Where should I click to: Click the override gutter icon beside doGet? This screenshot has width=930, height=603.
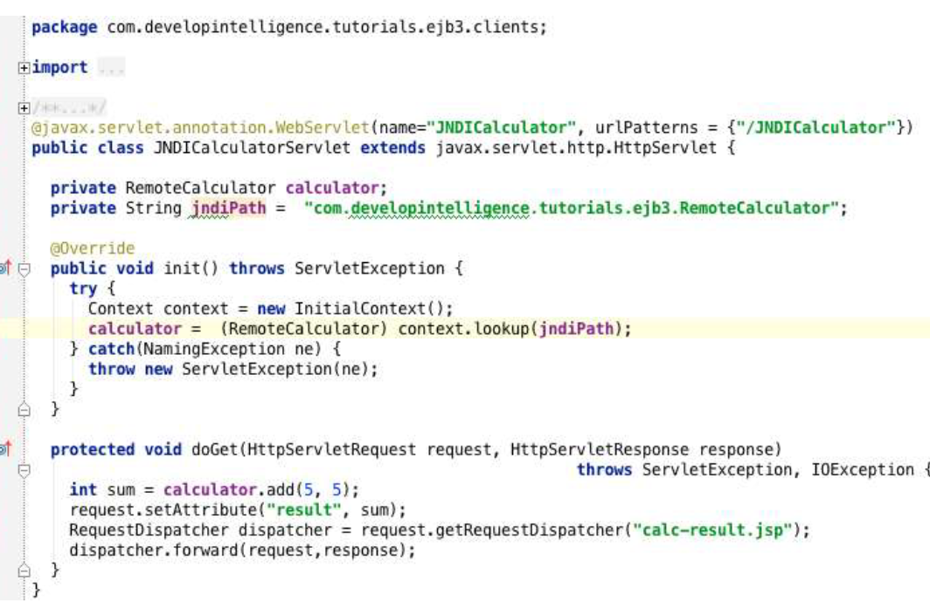[6, 450]
